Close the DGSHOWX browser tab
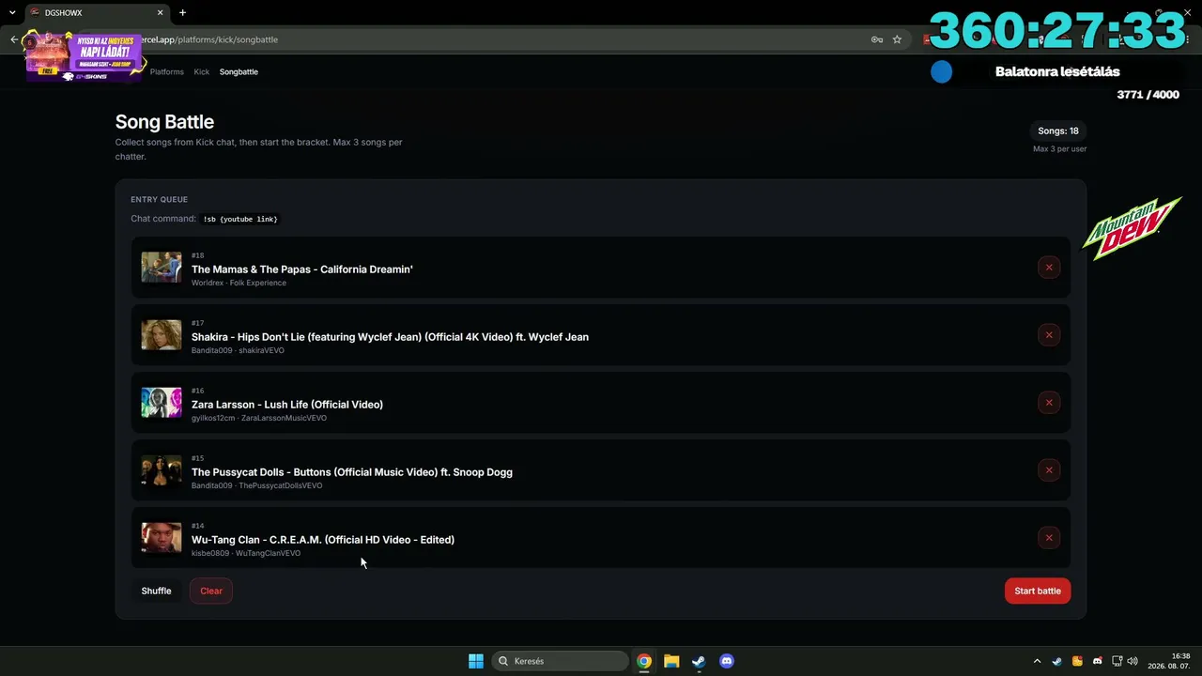This screenshot has height=676, width=1202. [x=160, y=12]
